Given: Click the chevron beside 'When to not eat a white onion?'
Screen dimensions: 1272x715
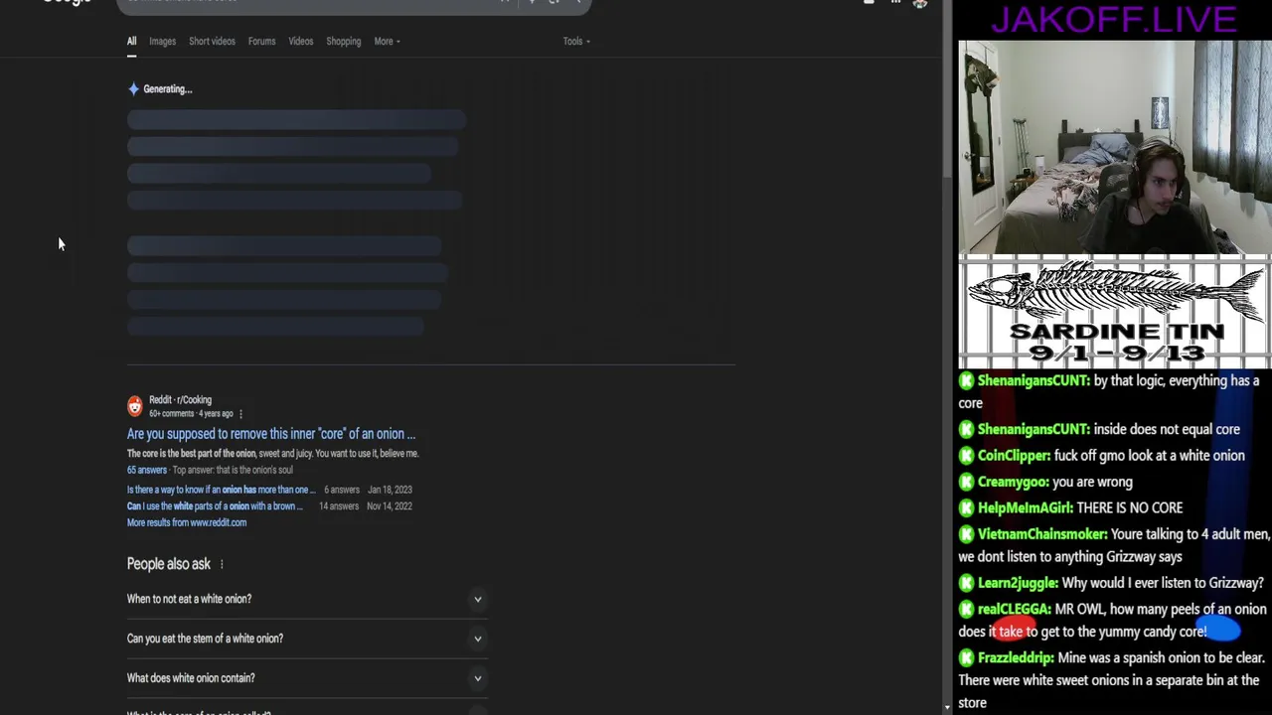Looking at the screenshot, I should [478, 599].
